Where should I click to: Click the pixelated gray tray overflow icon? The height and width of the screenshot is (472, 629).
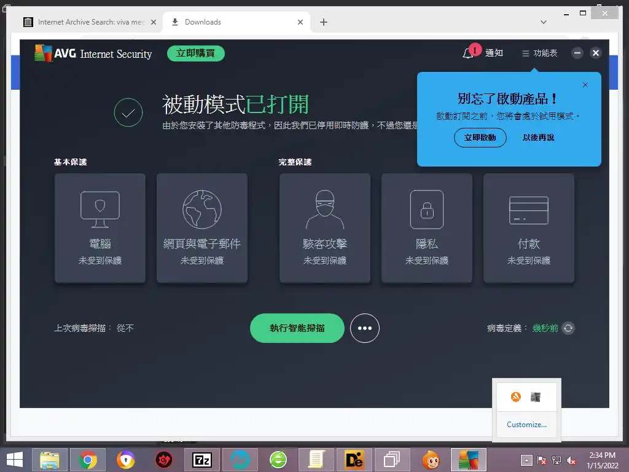536,397
